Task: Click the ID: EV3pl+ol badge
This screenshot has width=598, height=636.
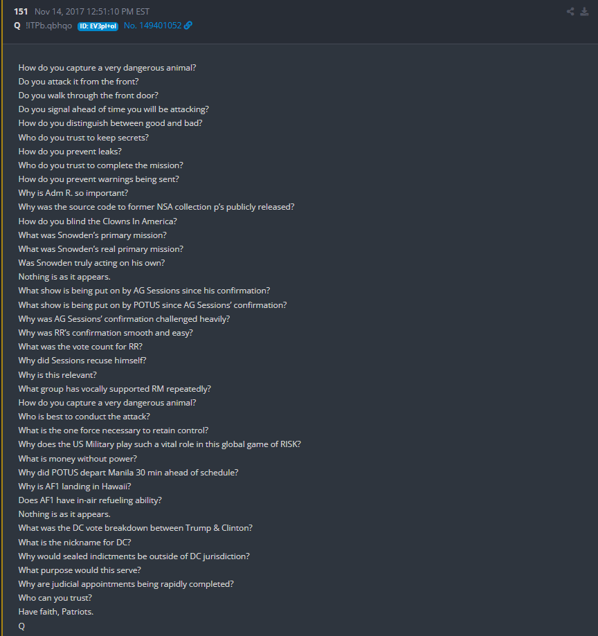Action: [98, 26]
